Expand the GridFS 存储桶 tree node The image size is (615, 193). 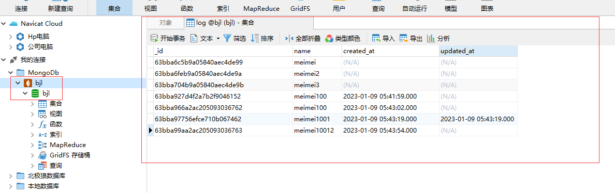coord(33,155)
